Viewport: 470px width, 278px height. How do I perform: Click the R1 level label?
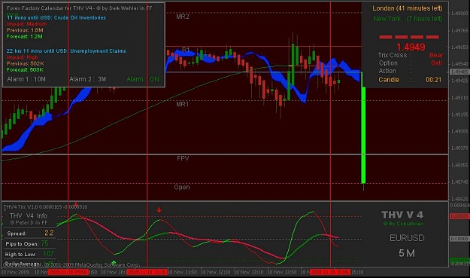(x=186, y=50)
